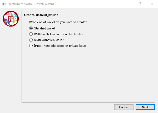Select the Standard wallet radio button

(31, 28)
